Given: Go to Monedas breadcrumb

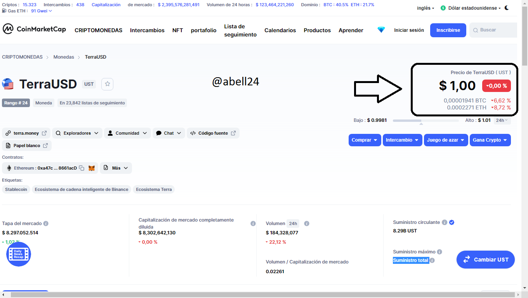Looking at the screenshot, I should (64, 57).
